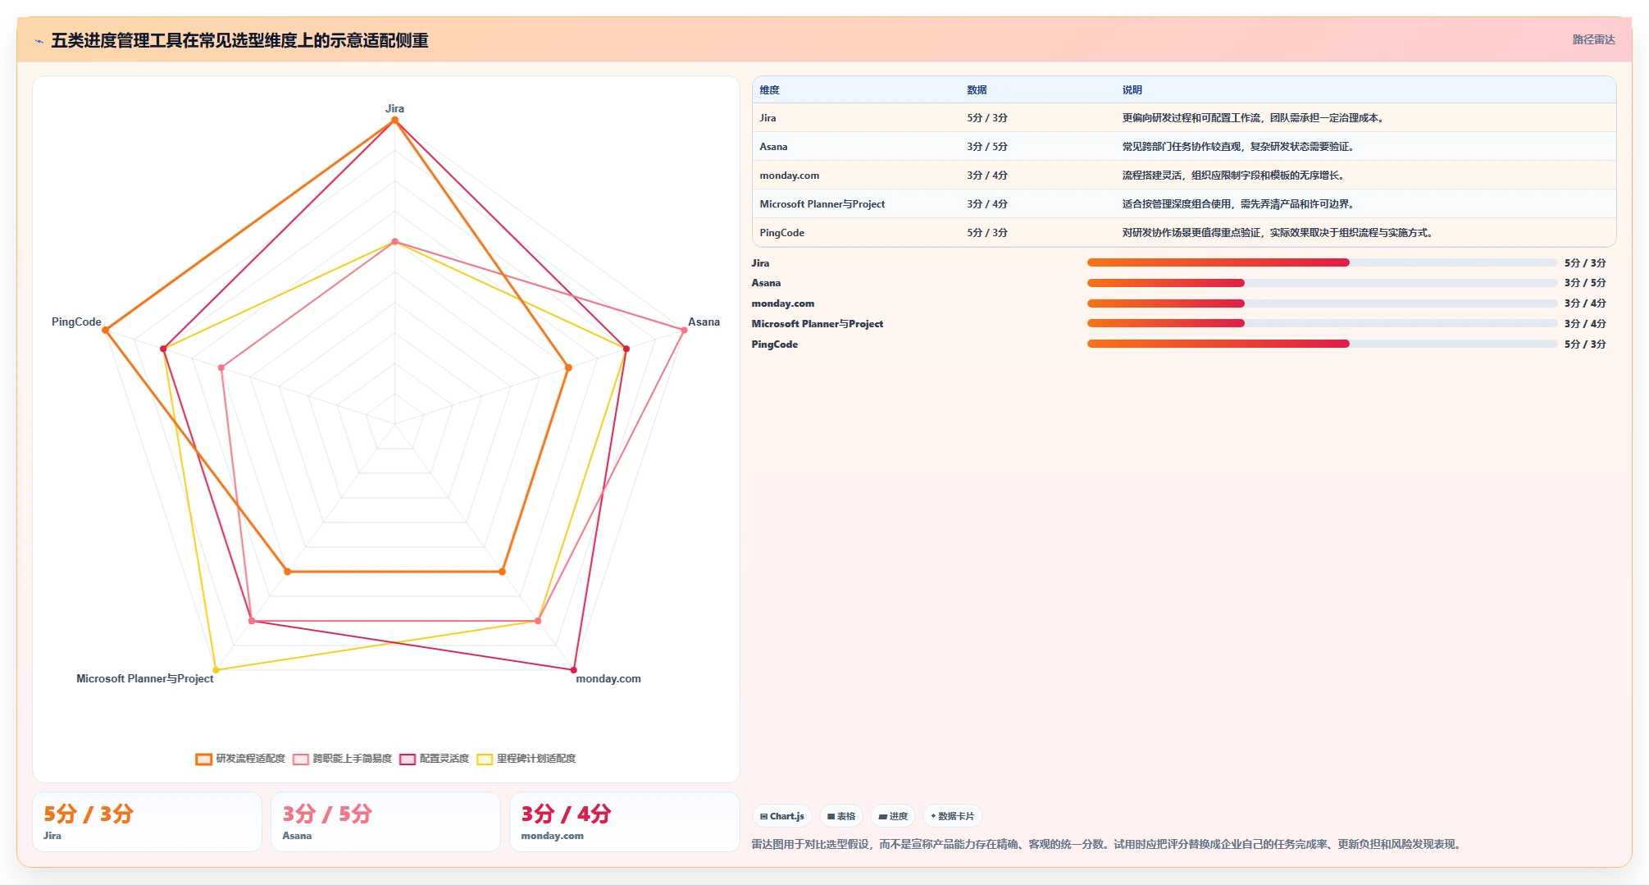Click the monday.com label beside the progress bars
Viewport: 1649px width, 885px height.
click(x=783, y=303)
